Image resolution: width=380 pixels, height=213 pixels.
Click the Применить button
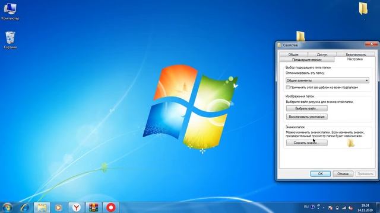365,174
